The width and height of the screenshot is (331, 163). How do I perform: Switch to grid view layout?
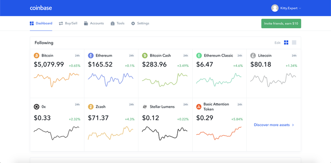click(x=286, y=43)
